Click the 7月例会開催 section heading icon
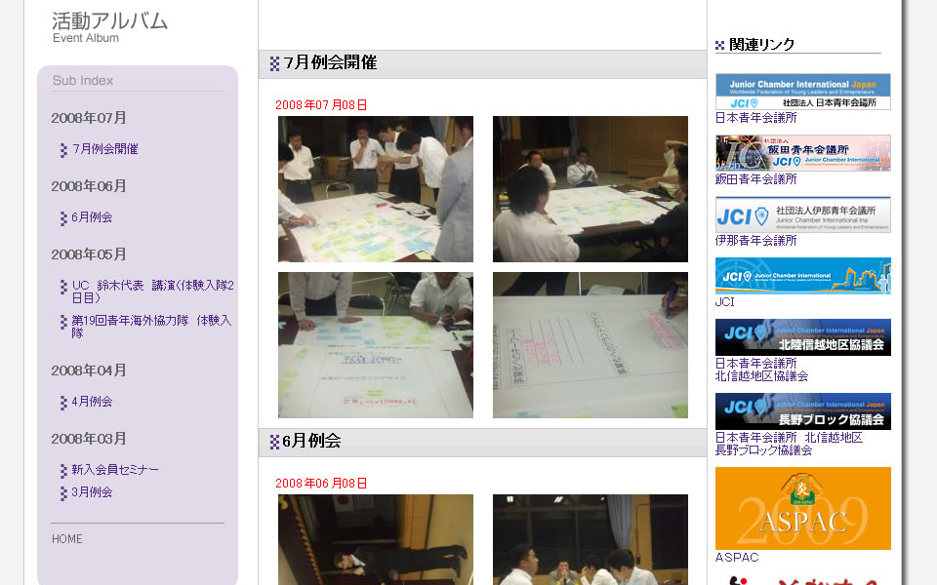Viewport: 937px width, 585px height. pos(274,64)
